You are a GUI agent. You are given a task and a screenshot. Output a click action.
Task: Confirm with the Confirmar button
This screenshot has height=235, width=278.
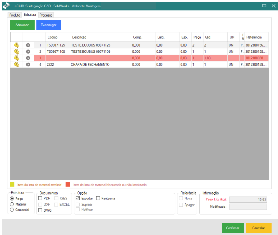point(233,228)
